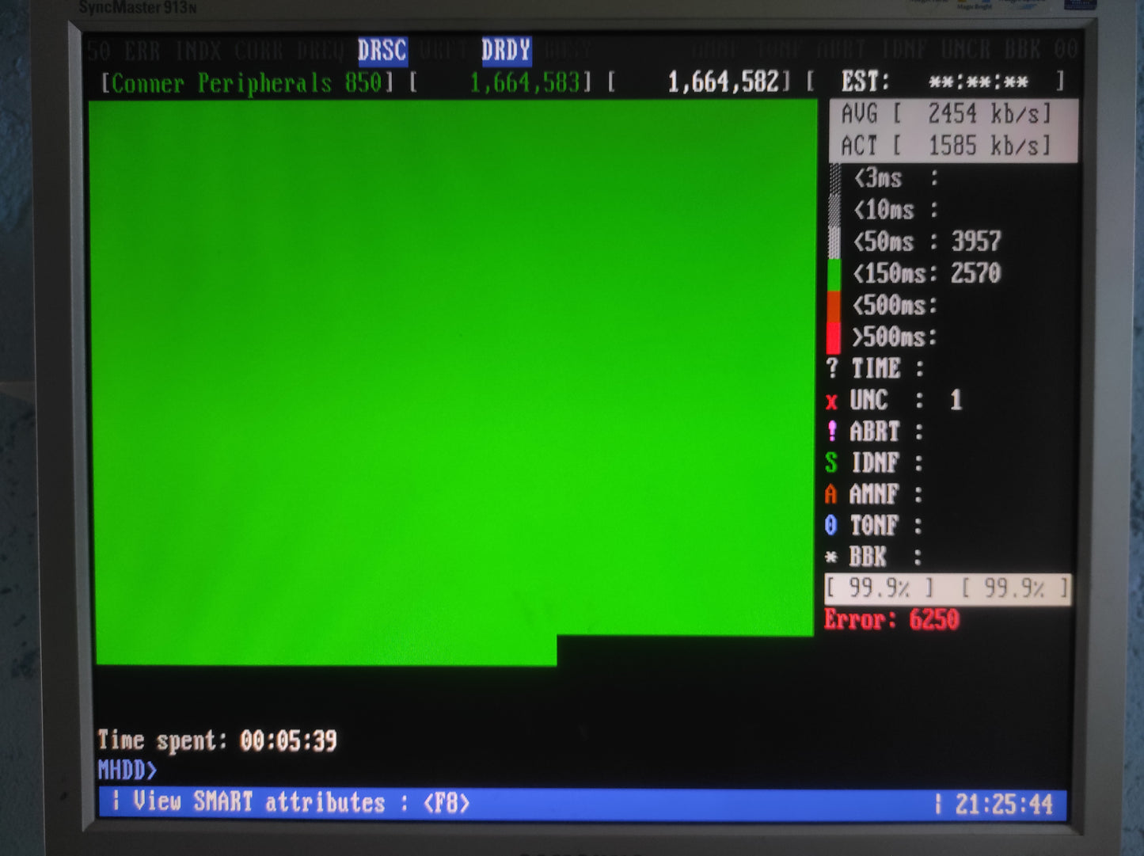Click the View SMART attributes F8 hint
Screen dimensions: 1144x856
pyautogui.click(x=293, y=802)
